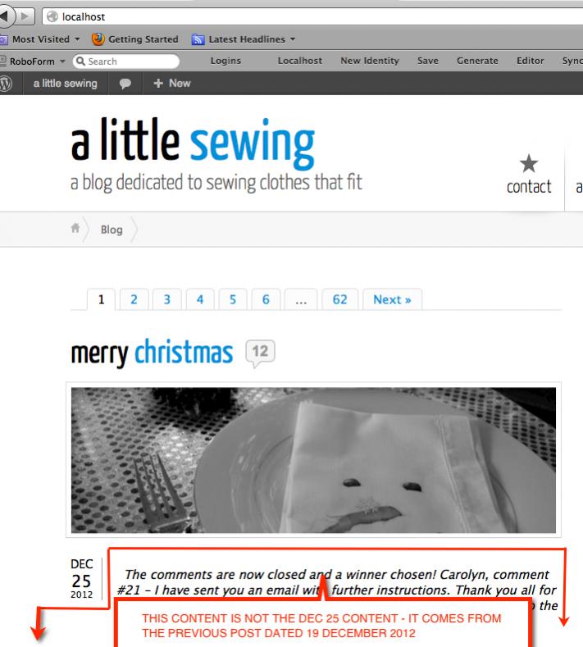583x647 pixels.
Task: Expand the Latest Headlines dropdown arrow
Action: click(x=293, y=39)
